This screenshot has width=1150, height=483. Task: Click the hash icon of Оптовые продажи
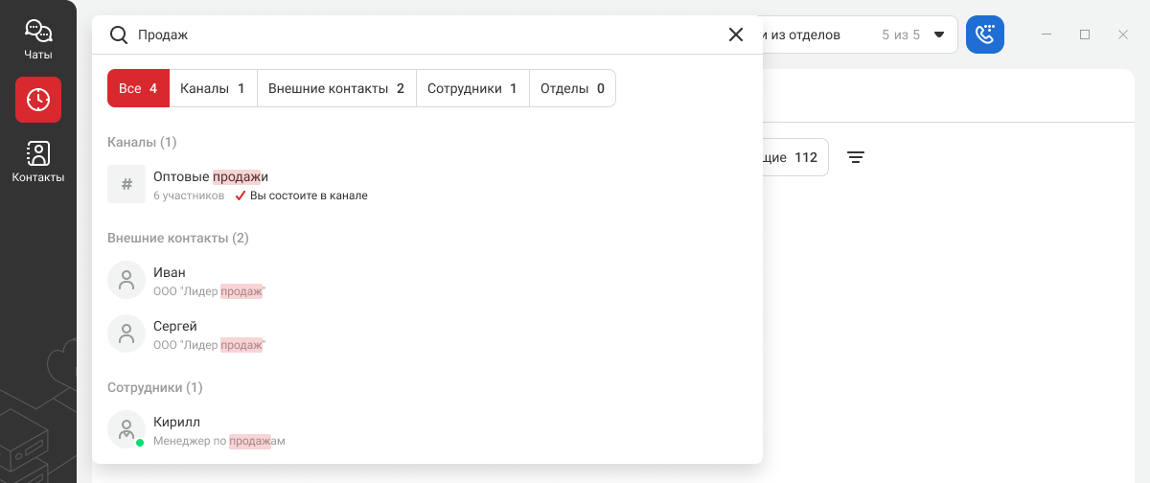pos(126,184)
